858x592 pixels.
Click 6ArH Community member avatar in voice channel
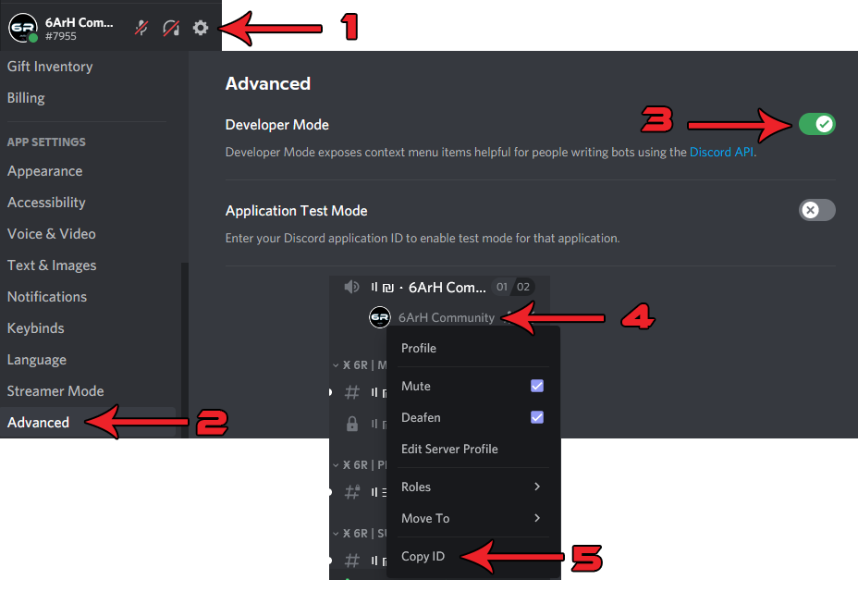pos(379,317)
